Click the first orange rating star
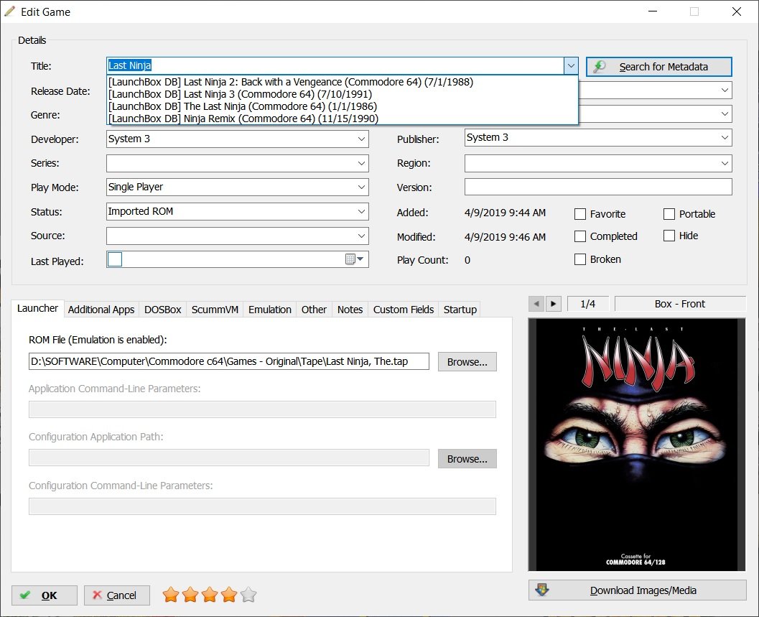This screenshot has height=617, width=759. click(171, 594)
